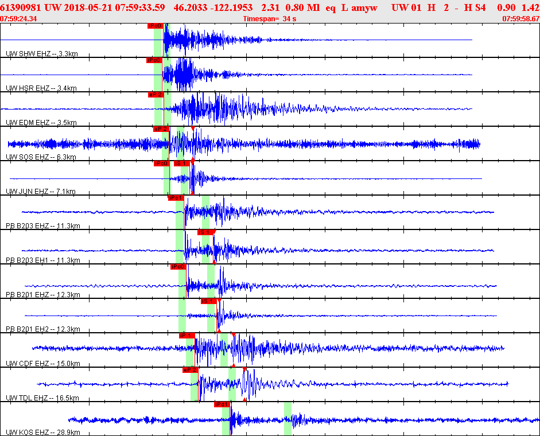
Task: Select the UW KOS EHZ -- 28.9km label
Action: [43, 433]
